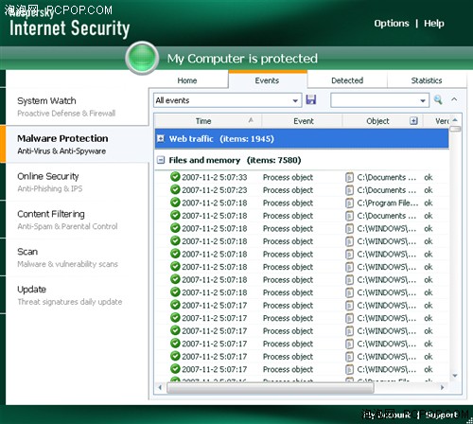Viewport: 473px width, 424px height.
Task: Switch to the Statistics tab
Action: point(427,80)
